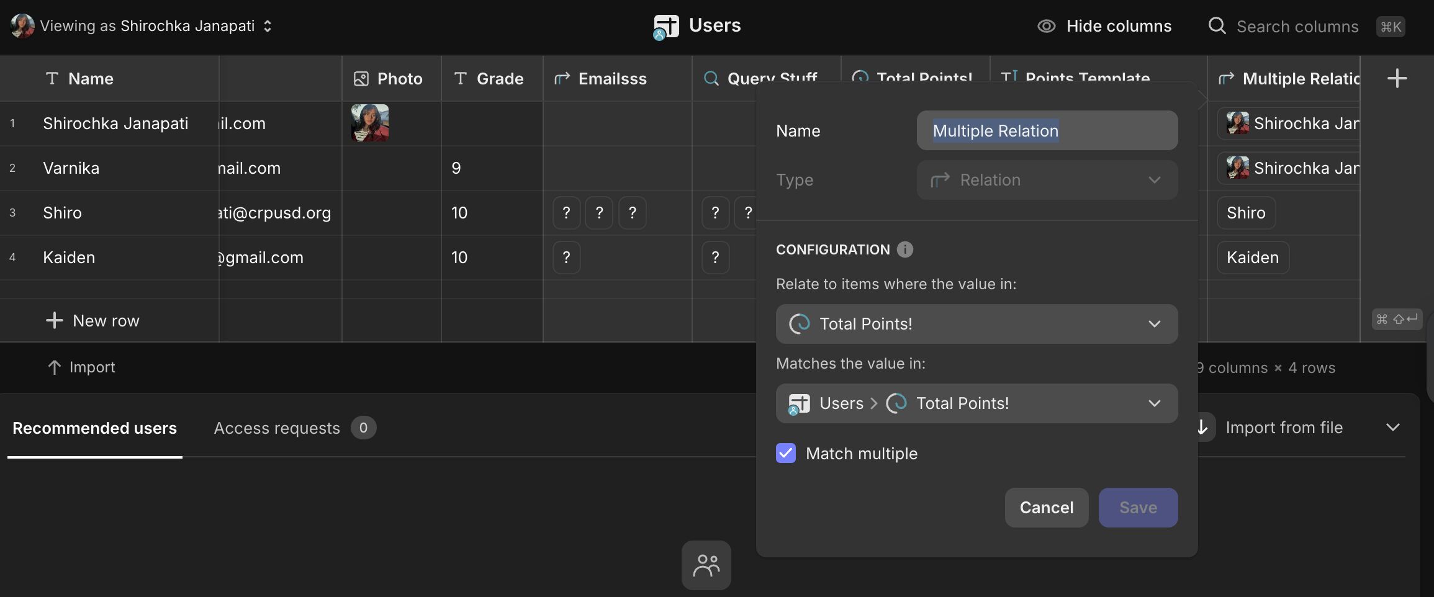Click the Users table icon in the title

click(666, 27)
